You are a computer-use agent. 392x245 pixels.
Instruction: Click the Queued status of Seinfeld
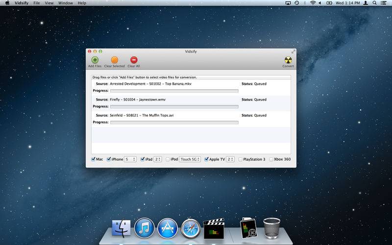tap(260, 115)
